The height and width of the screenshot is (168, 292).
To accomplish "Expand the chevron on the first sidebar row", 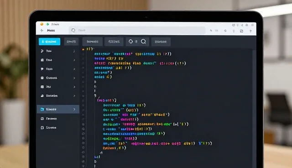I will [74, 51].
